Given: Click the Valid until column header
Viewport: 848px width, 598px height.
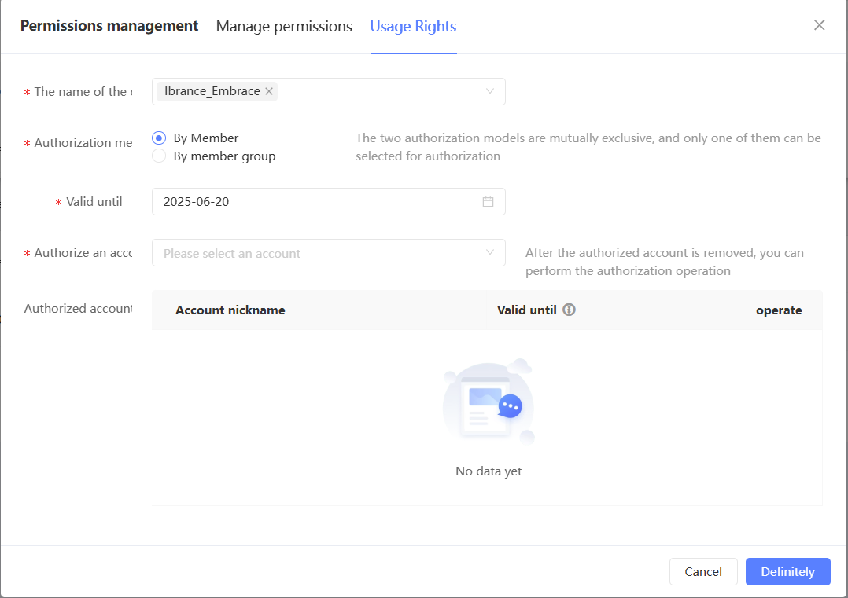Looking at the screenshot, I should pyautogui.click(x=526, y=310).
